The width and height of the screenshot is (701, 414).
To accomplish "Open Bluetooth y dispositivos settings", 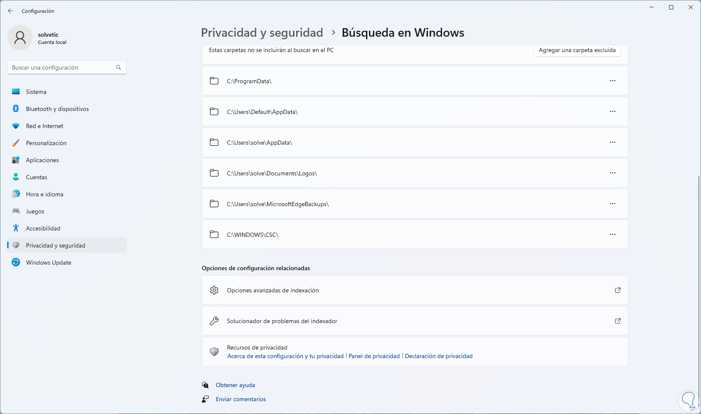I will pos(57,109).
